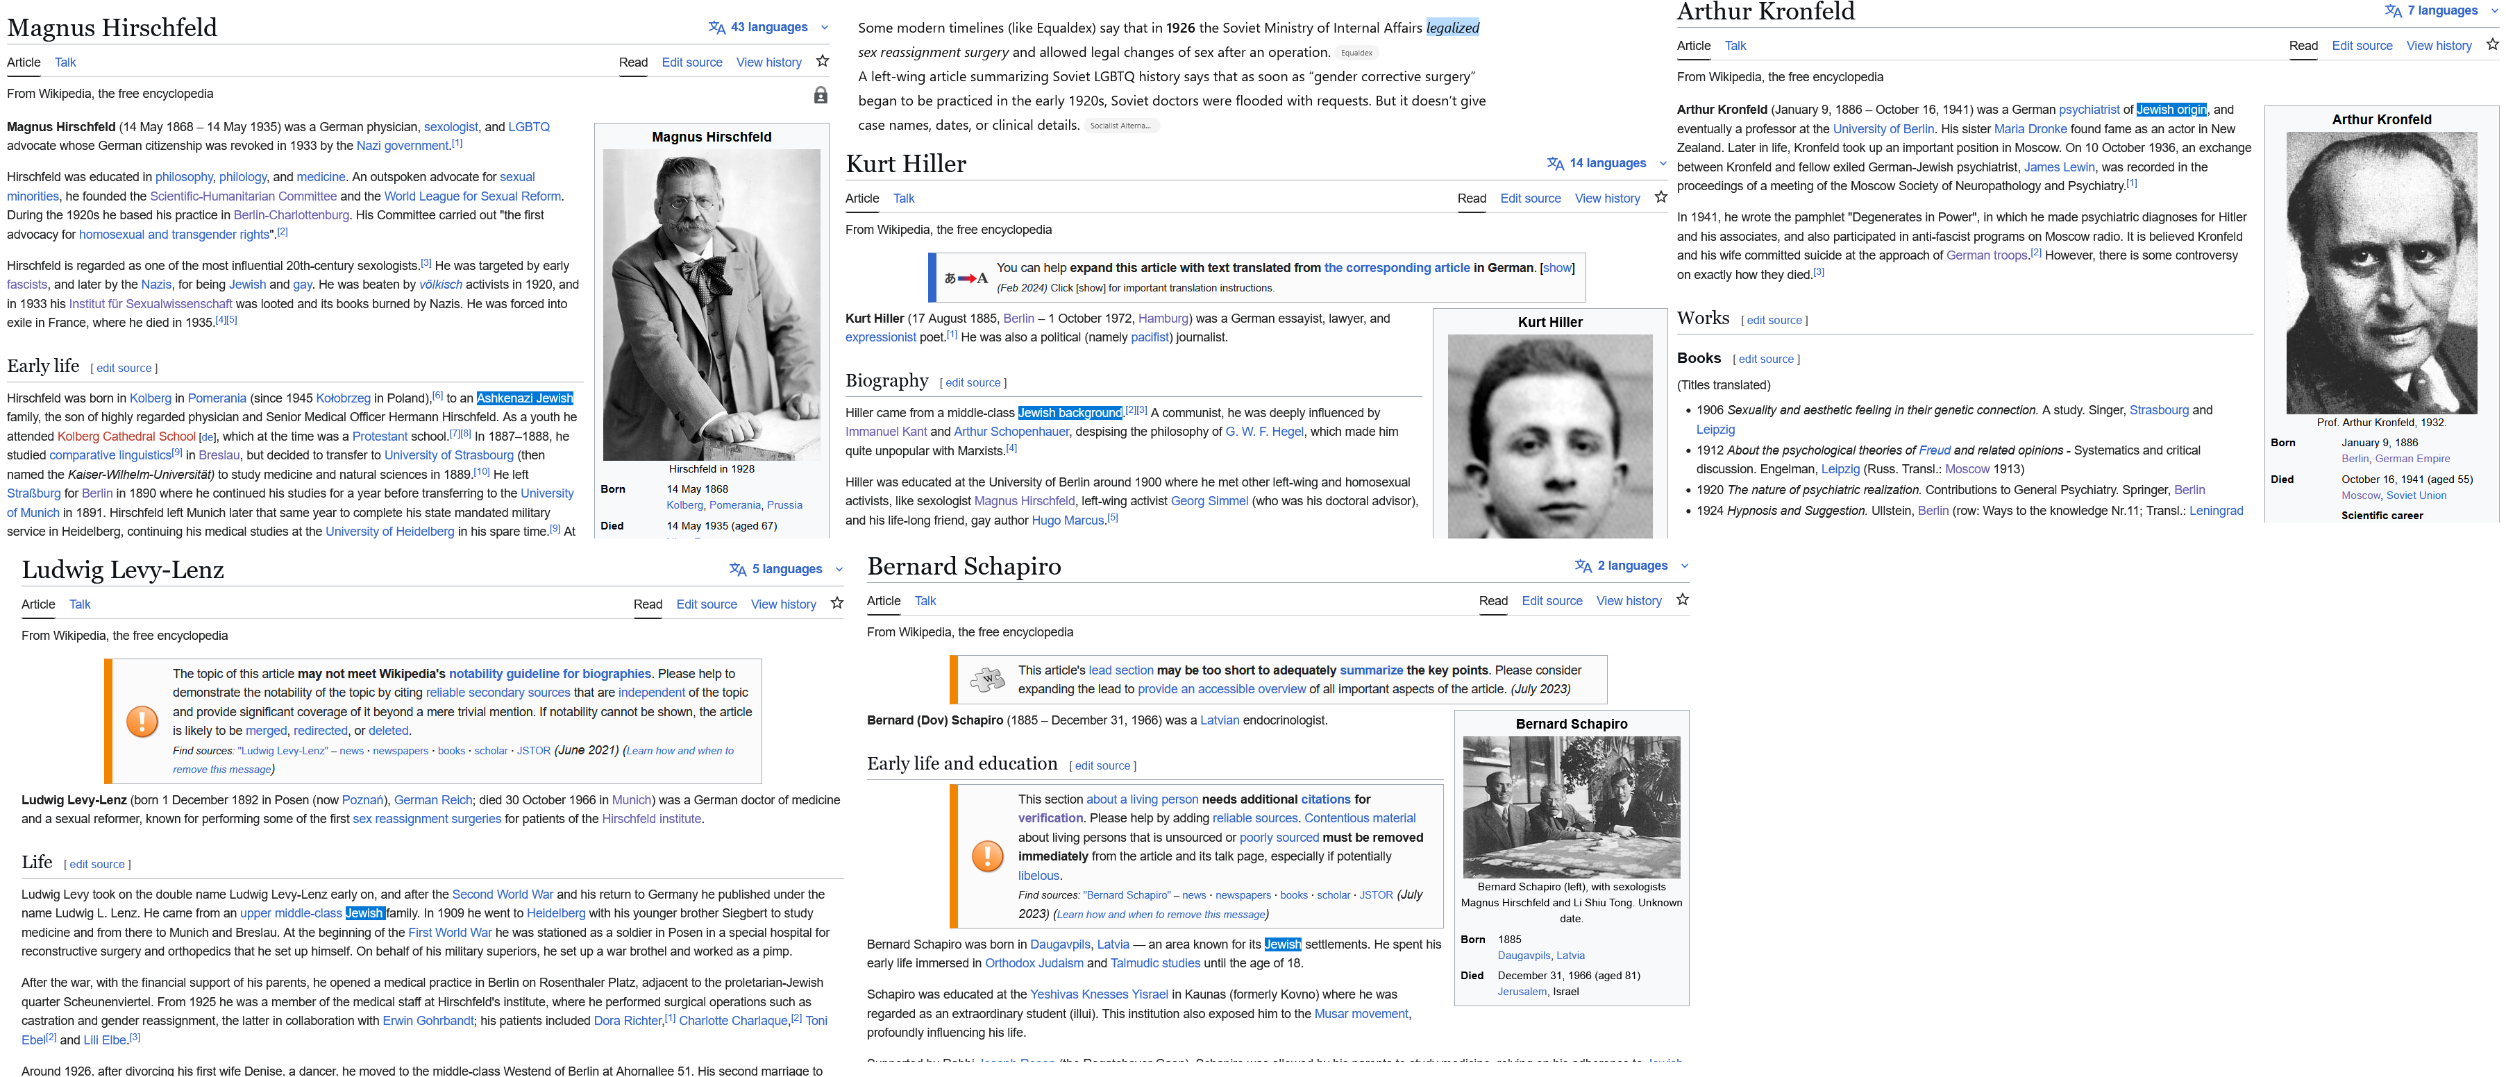This screenshot has width=2506, height=1077.
Task: Click edit source next to Biography heading
Action: tap(973, 383)
